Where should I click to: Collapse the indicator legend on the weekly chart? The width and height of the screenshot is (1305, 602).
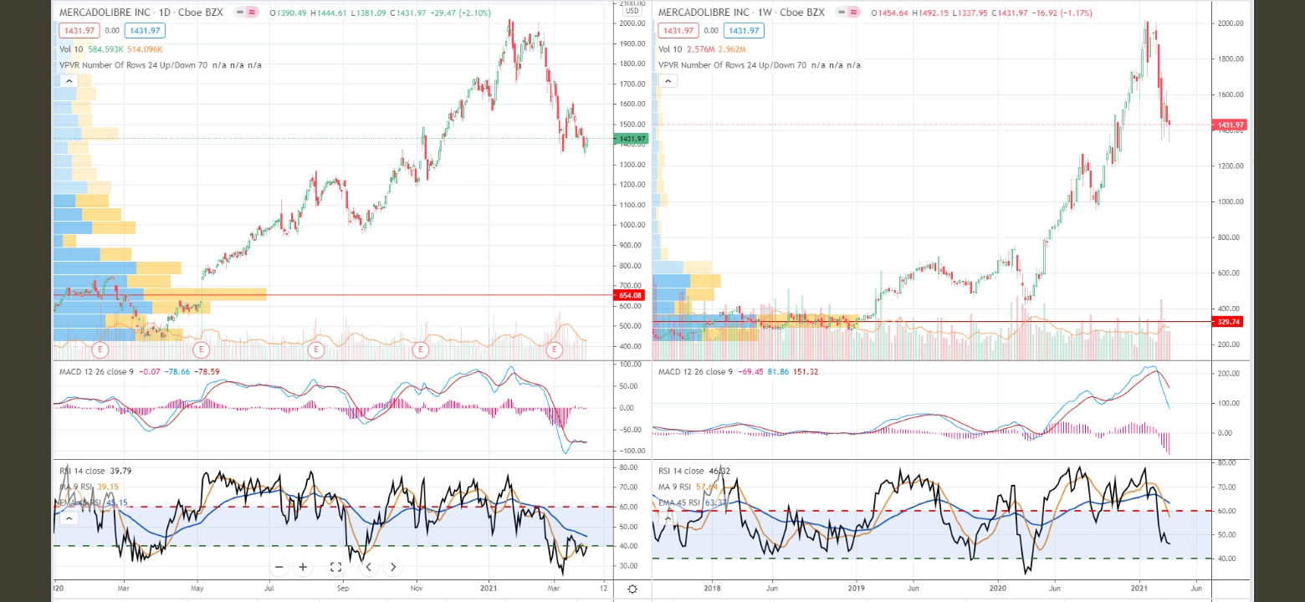[x=668, y=81]
